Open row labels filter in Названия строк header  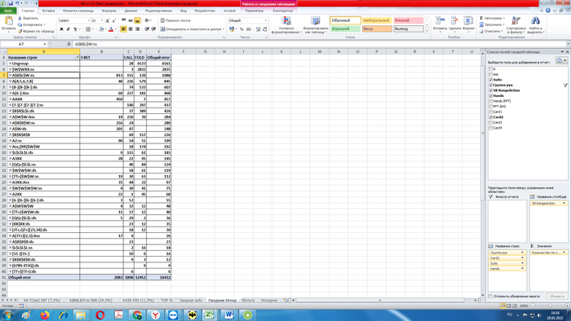tap(77, 58)
